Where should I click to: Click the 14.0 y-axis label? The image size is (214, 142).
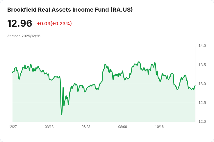pos(202,46)
